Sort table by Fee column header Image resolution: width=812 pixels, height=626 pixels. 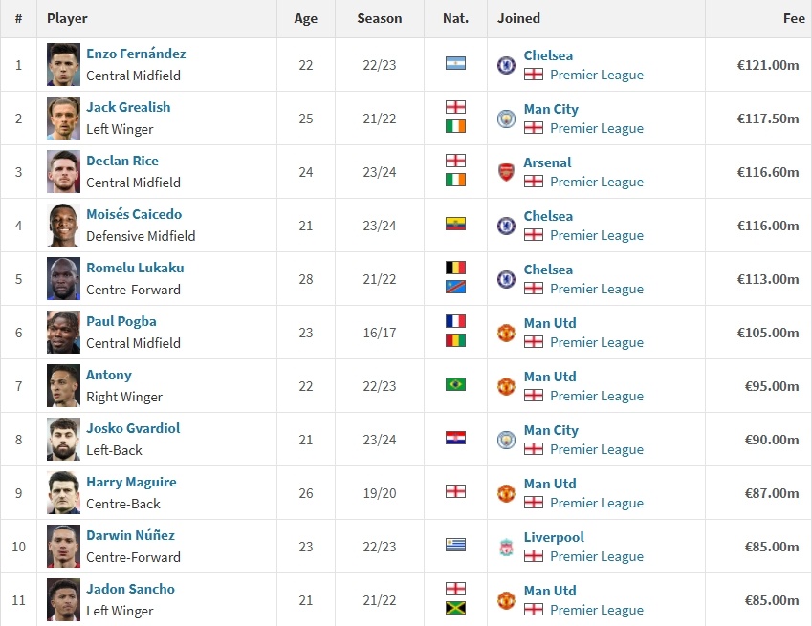coord(794,18)
